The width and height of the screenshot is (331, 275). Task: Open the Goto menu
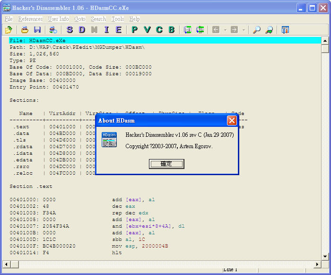click(x=80, y=19)
